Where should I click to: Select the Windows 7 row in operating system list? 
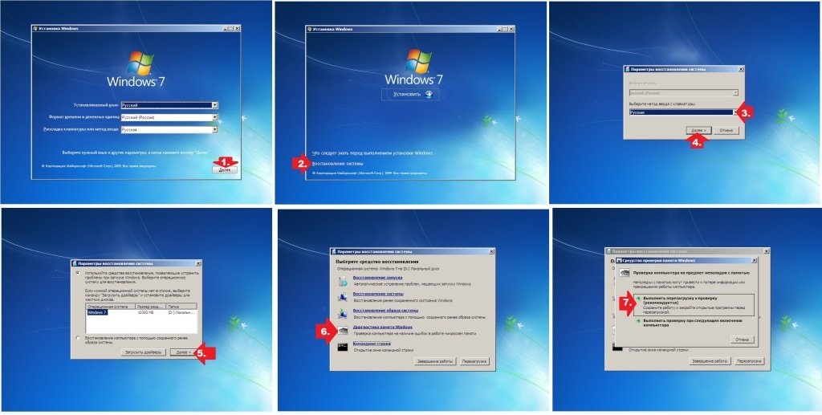[96, 311]
